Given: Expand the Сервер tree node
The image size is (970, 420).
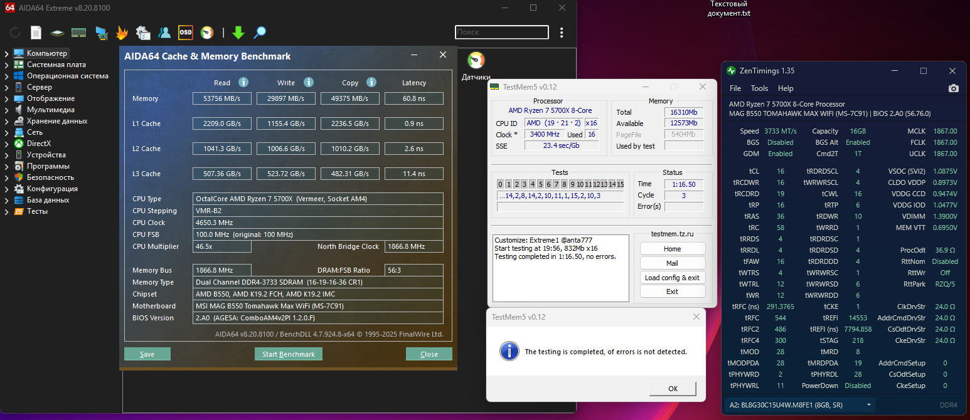Looking at the screenshot, I should click(6, 87).
